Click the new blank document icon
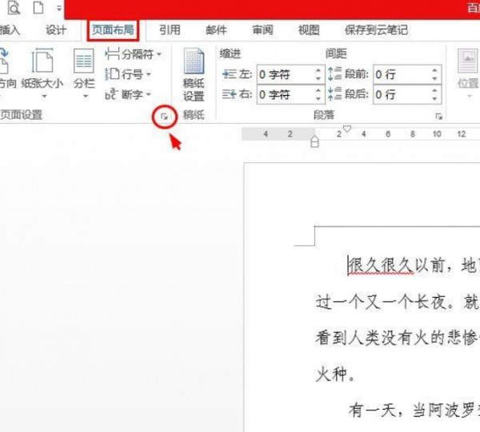The image size is (480, 432). tap(38, 7)
